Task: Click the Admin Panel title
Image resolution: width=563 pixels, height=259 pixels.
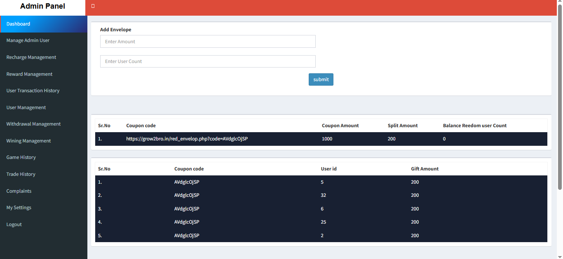Action: [42, 7]
